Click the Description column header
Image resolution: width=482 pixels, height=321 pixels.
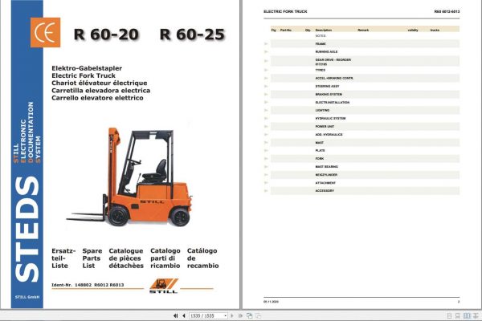(324, 30)
